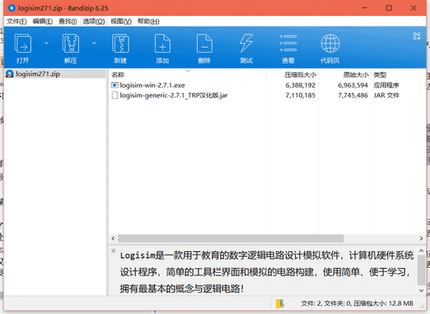430x314 pixels.
Task: Open the 选项(O) menu
Action: pos(94,22)
